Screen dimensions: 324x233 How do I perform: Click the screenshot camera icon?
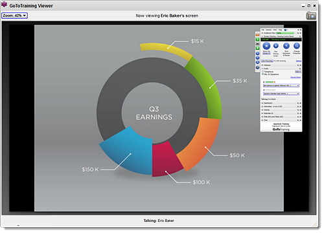(x=311, y=16)
